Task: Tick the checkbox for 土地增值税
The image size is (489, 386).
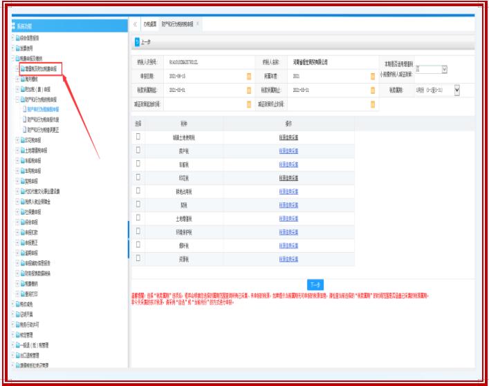Action: coord(138,218)
